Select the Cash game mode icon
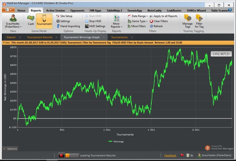This screenshot has width=236, height=161. pyautogui.click(x=31, y=20)
